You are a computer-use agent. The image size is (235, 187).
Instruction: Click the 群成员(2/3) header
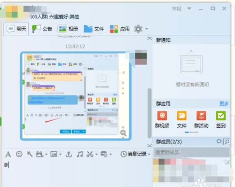click(169, 142)
